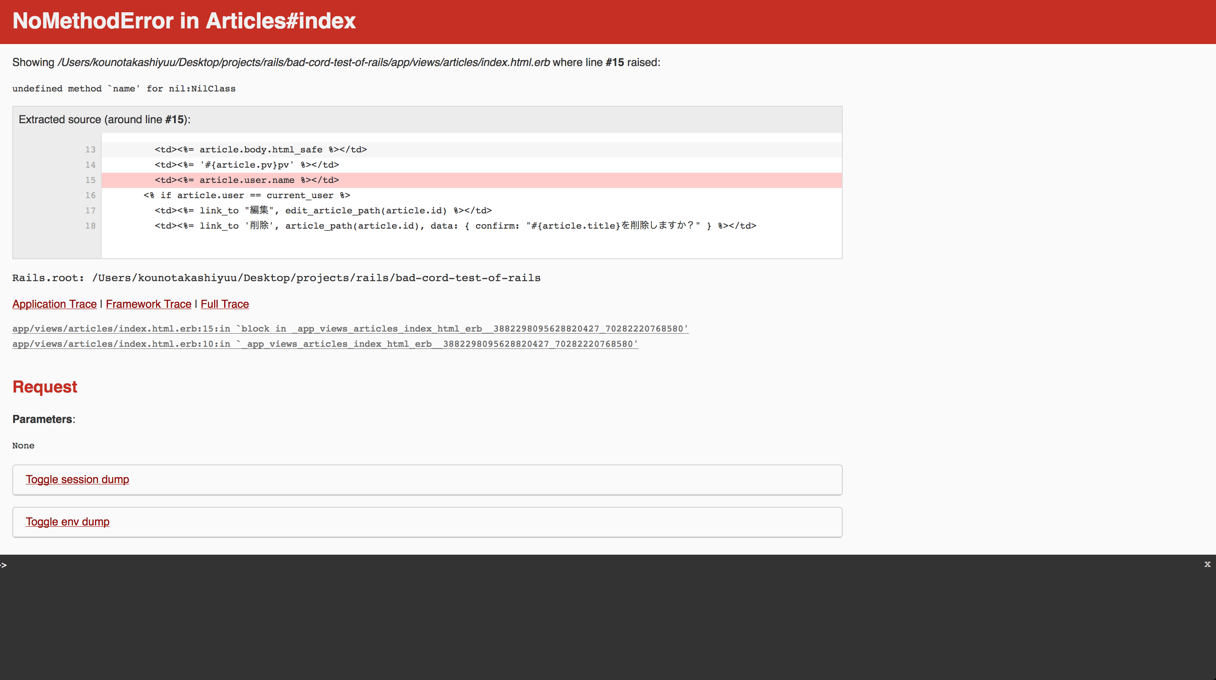Click source line showing article.pv
Screen dimensions: 1216x680
(x=247, y=165)
